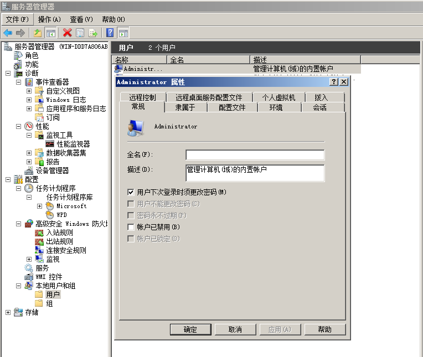The height and width of the screenshot is (357, 423).
Task: Collapse the 诊断 tree node
Action: (x=8, y=74)
